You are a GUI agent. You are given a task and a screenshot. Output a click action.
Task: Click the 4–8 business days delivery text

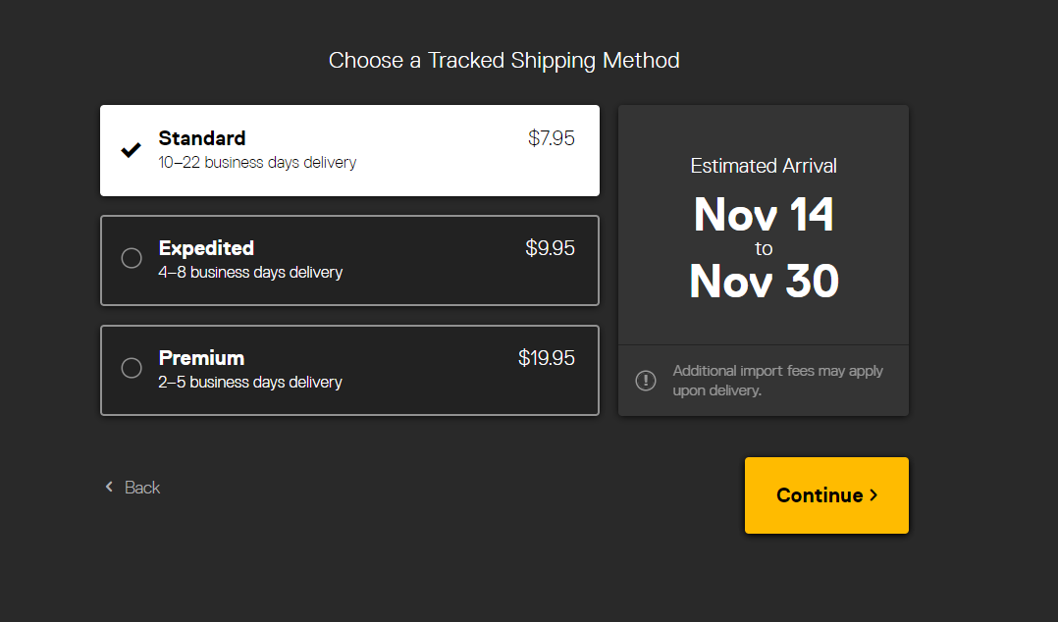(250, 272)
